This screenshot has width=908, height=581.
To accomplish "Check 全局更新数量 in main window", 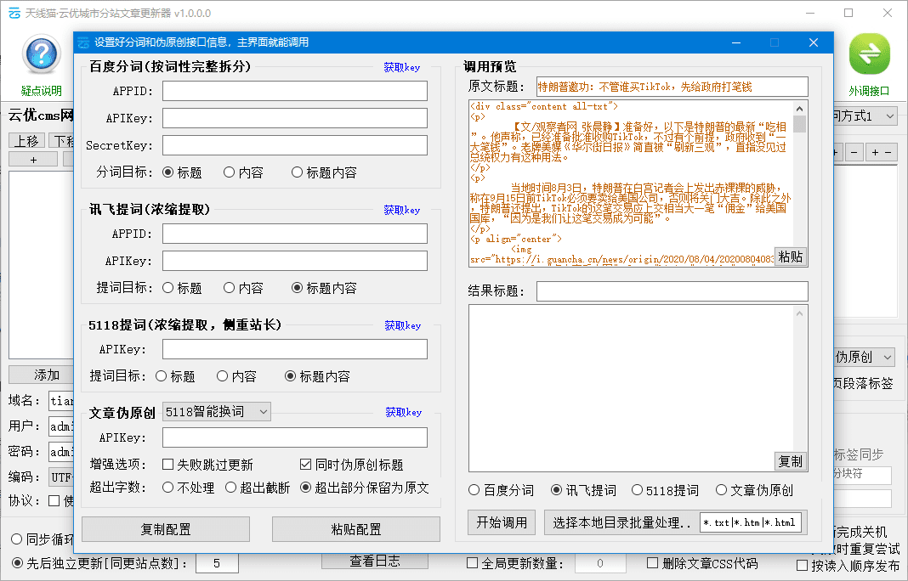I will [x=473, y=563].
